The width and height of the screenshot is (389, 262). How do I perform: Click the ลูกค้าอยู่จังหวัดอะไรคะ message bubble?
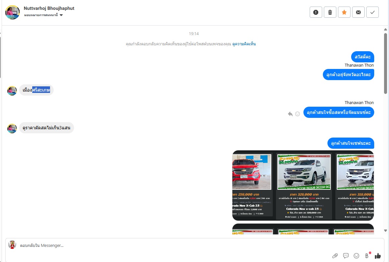coord(348,75)
